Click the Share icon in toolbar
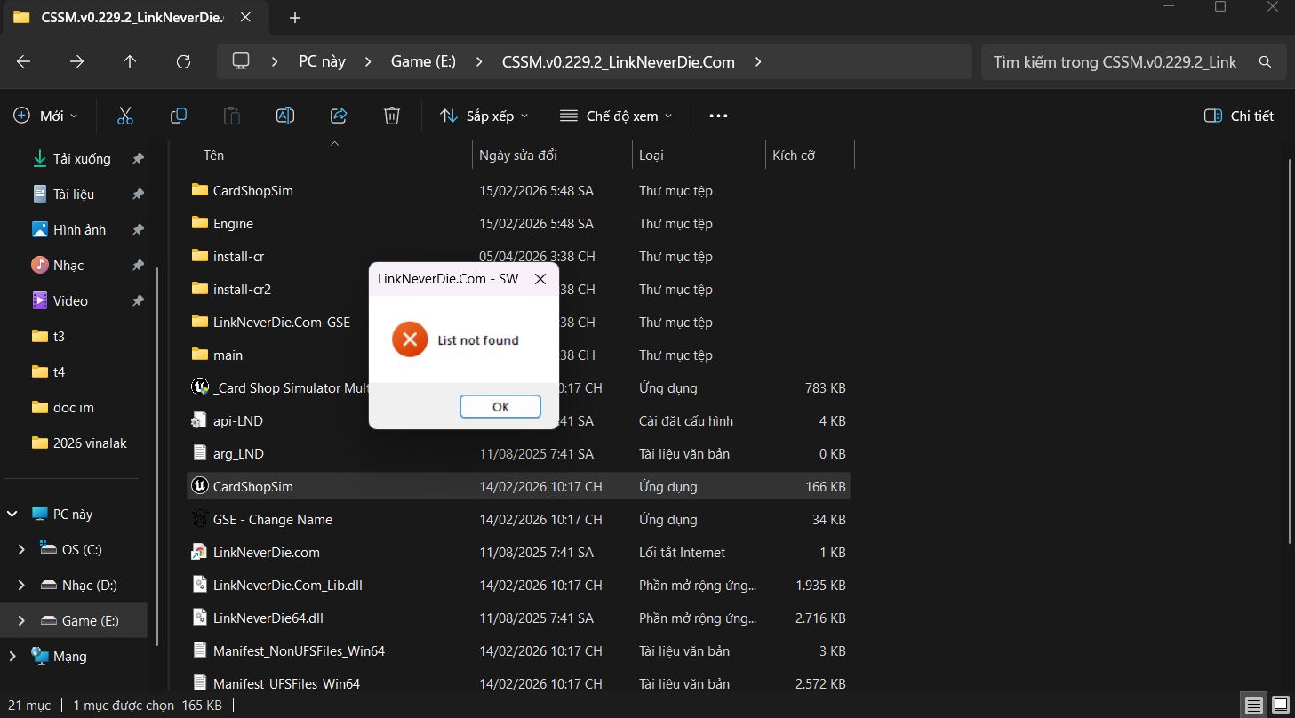The height and width of the screenshot is (718, 1295). [x=339, y=116]
